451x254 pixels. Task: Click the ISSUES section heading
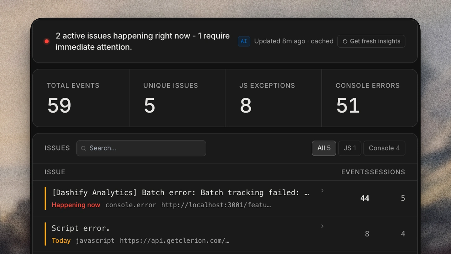[57, 148]
